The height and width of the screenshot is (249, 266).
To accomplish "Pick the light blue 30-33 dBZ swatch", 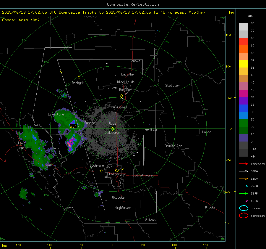I will 244,116.
